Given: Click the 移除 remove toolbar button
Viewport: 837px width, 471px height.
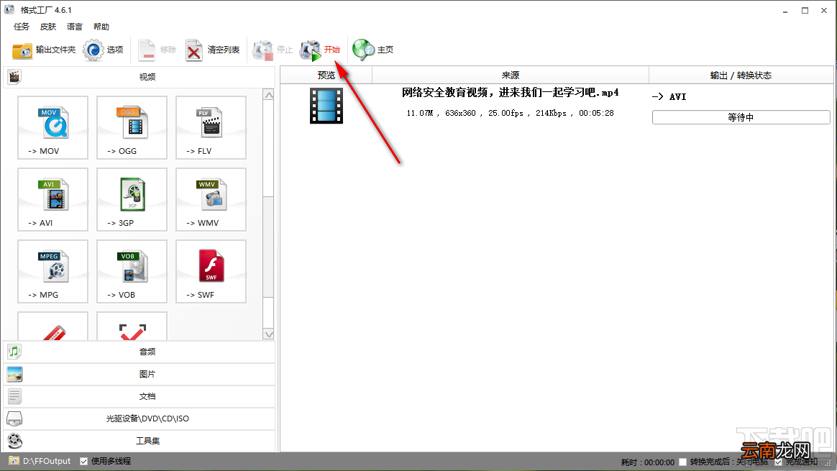Looking at the screenshot, I should tap(157, 50).
